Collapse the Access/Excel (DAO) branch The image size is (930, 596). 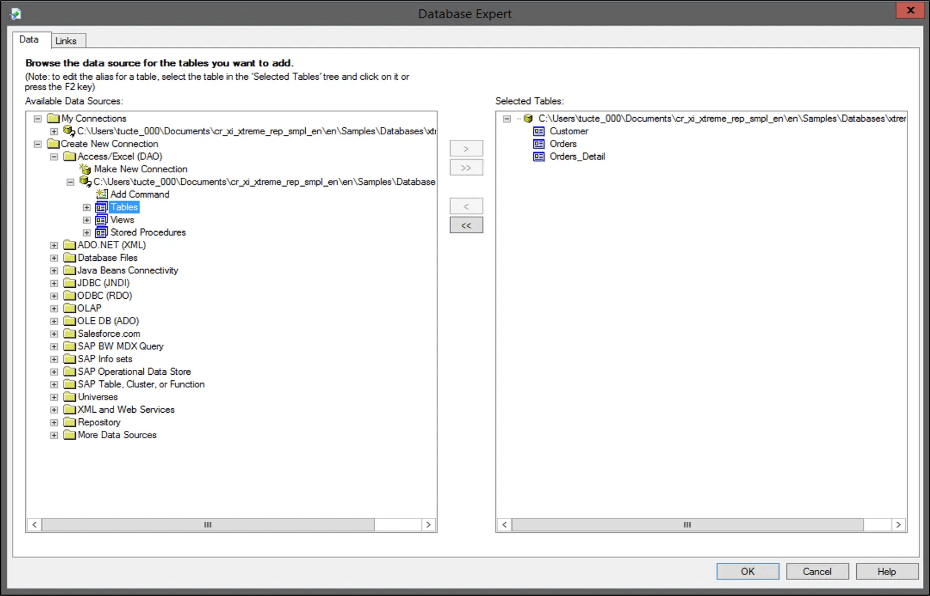coord(54,156)
